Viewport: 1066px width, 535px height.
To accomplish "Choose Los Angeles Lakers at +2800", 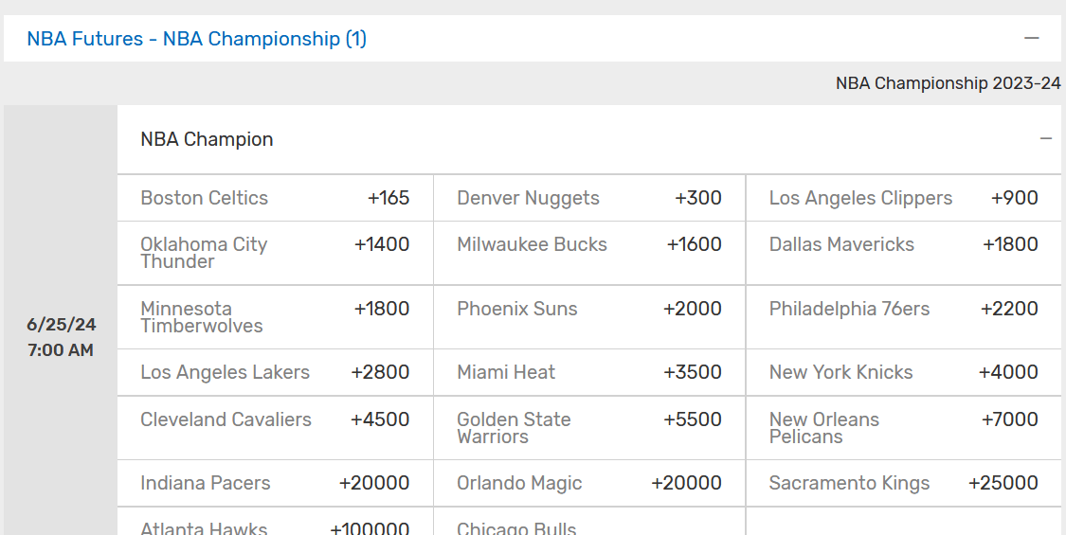I will click(275, 372).
